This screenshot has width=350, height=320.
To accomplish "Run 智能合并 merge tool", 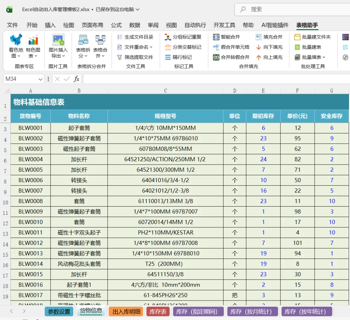I will [x=226, y=37].
